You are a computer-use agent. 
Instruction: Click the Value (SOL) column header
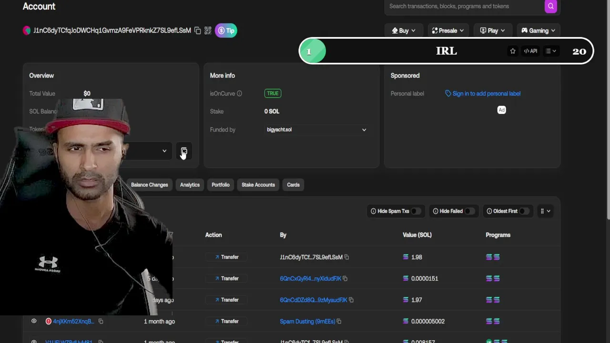pos(417,235)
